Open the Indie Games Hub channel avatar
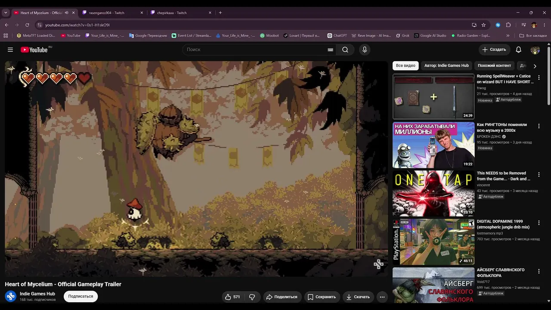The width and height of the screenshot is (551, 310). point(11,296)
